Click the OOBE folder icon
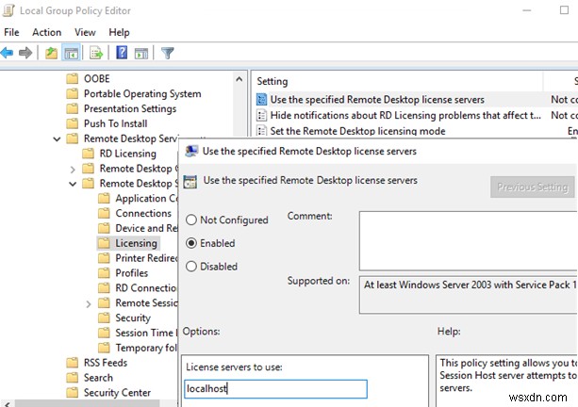Viewport: 578px width, 407px height. coord(73,78)
